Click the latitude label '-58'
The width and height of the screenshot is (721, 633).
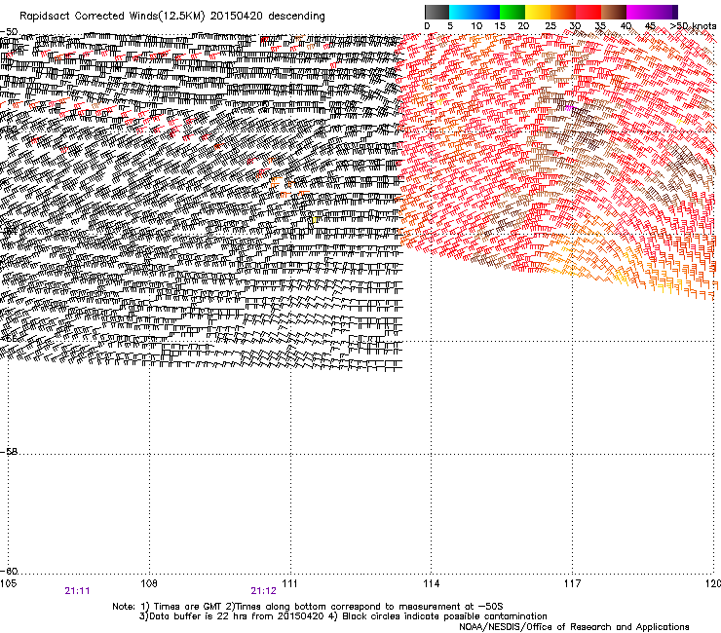pos(9,452)
